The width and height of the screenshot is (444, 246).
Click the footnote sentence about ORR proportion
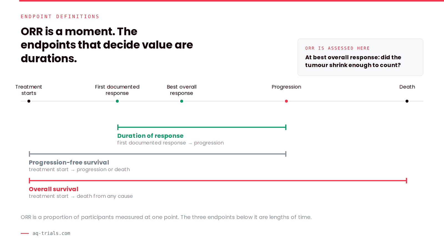(166, 217)
